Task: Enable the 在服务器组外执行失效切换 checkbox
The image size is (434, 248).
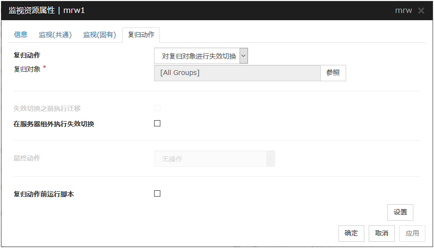Action: [157, 124]
